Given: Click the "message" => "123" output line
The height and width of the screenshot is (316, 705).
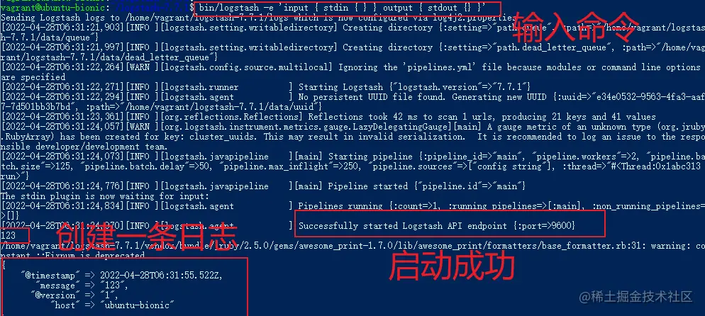Looking at the screenshot, I should pos(84,286).
